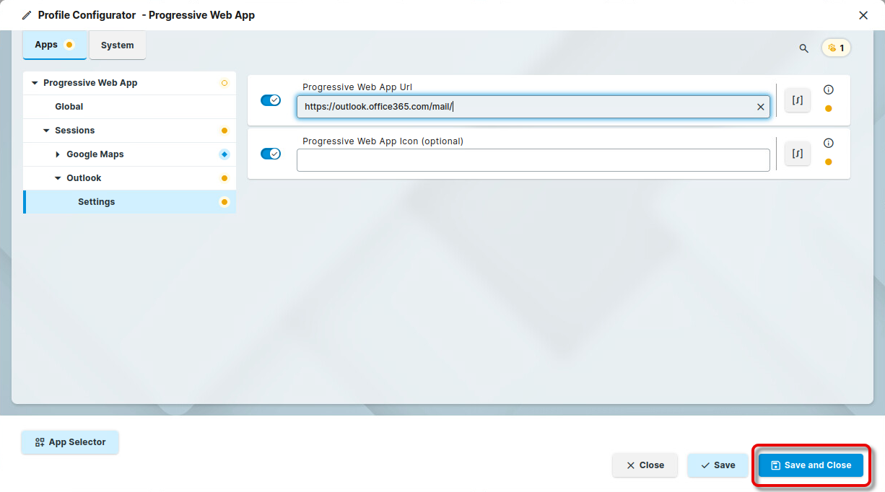Select Global in the settings tree

coord(69,107)
